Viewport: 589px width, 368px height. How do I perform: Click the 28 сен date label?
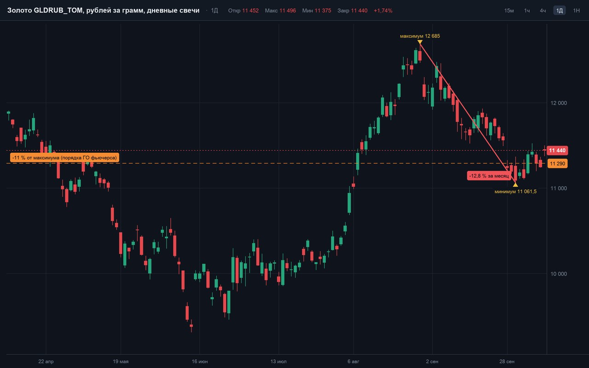507,362
